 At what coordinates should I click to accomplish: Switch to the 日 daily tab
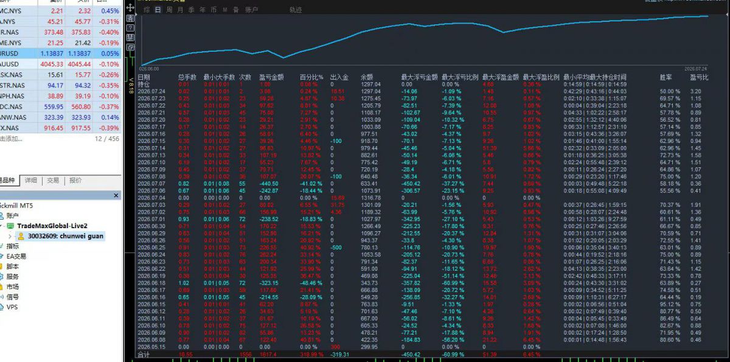158,10
